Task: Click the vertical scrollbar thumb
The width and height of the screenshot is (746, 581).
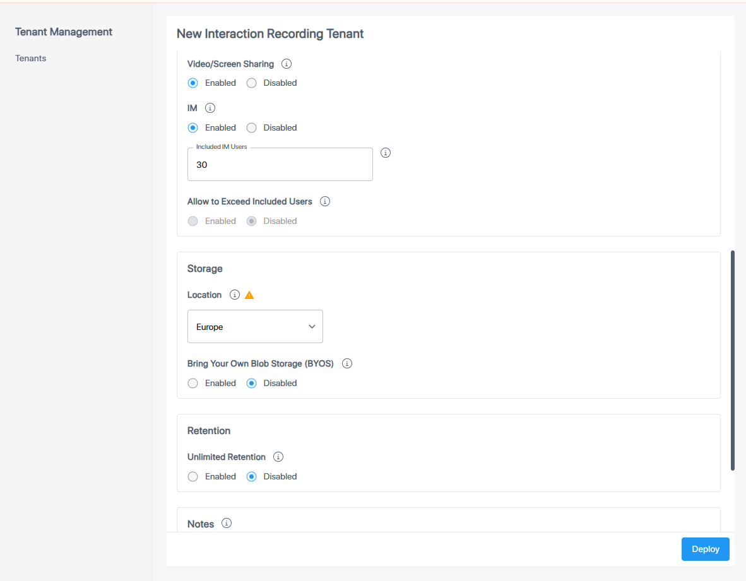Action: point(733,360)
